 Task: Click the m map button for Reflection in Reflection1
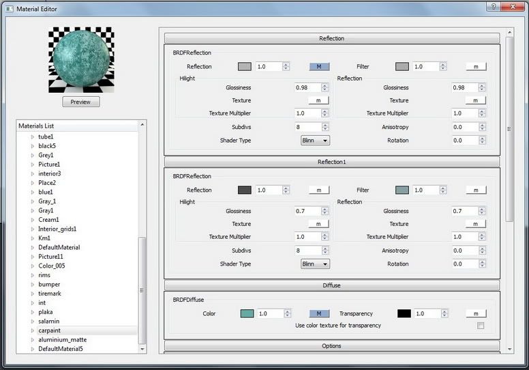319,190
